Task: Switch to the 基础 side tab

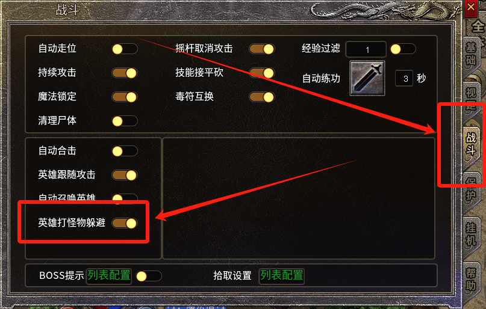Action: point(471,53)
